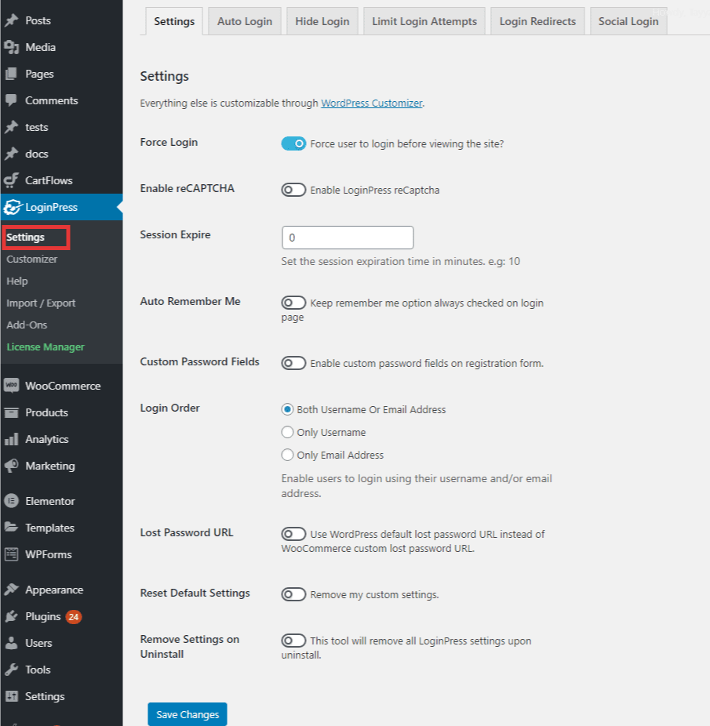
Task: Click the Appearance paintbrush icon
Action: (11, 590)
